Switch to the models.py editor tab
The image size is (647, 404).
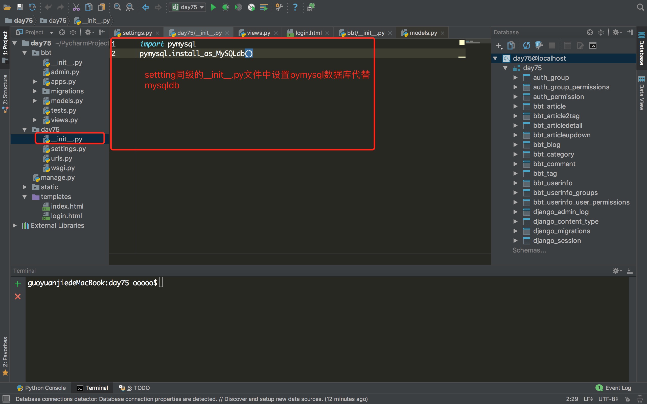[x=423, y=33]
